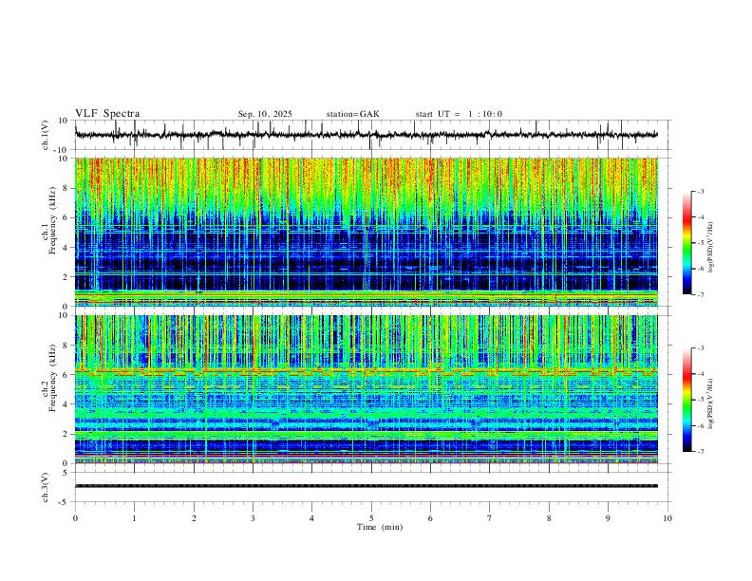This screenshot has height=581, width=752.
Task: Click the ch.1 "Frequency (kHz)" axis label
Action: [52, 221]
